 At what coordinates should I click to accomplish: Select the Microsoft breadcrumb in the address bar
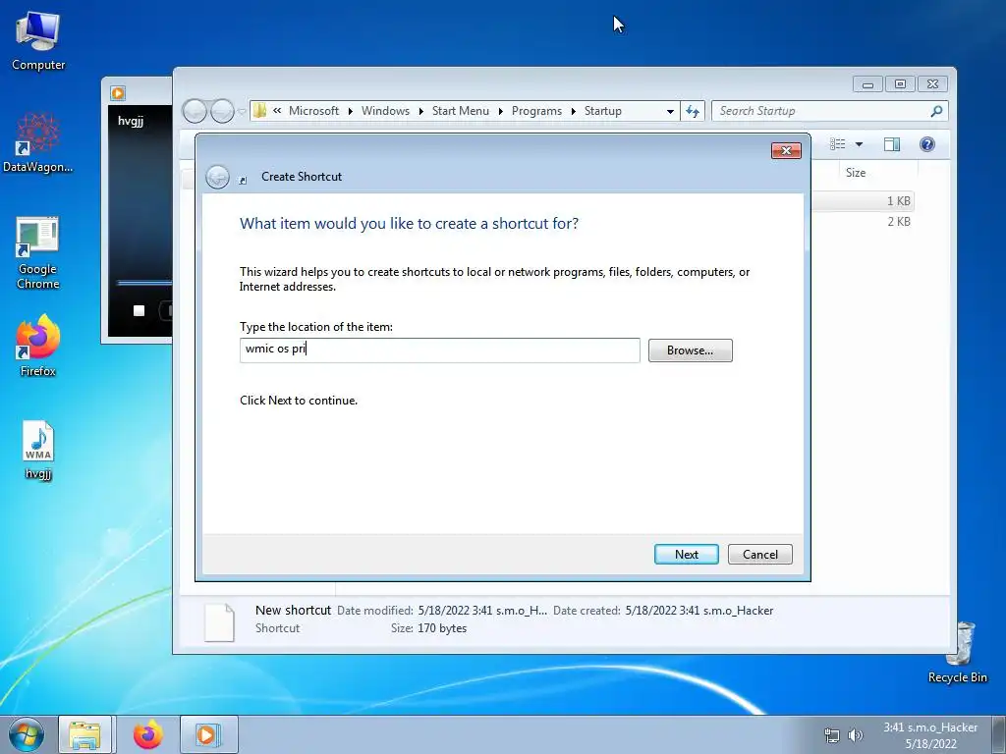pyautogui.click(x=313, y=111)
